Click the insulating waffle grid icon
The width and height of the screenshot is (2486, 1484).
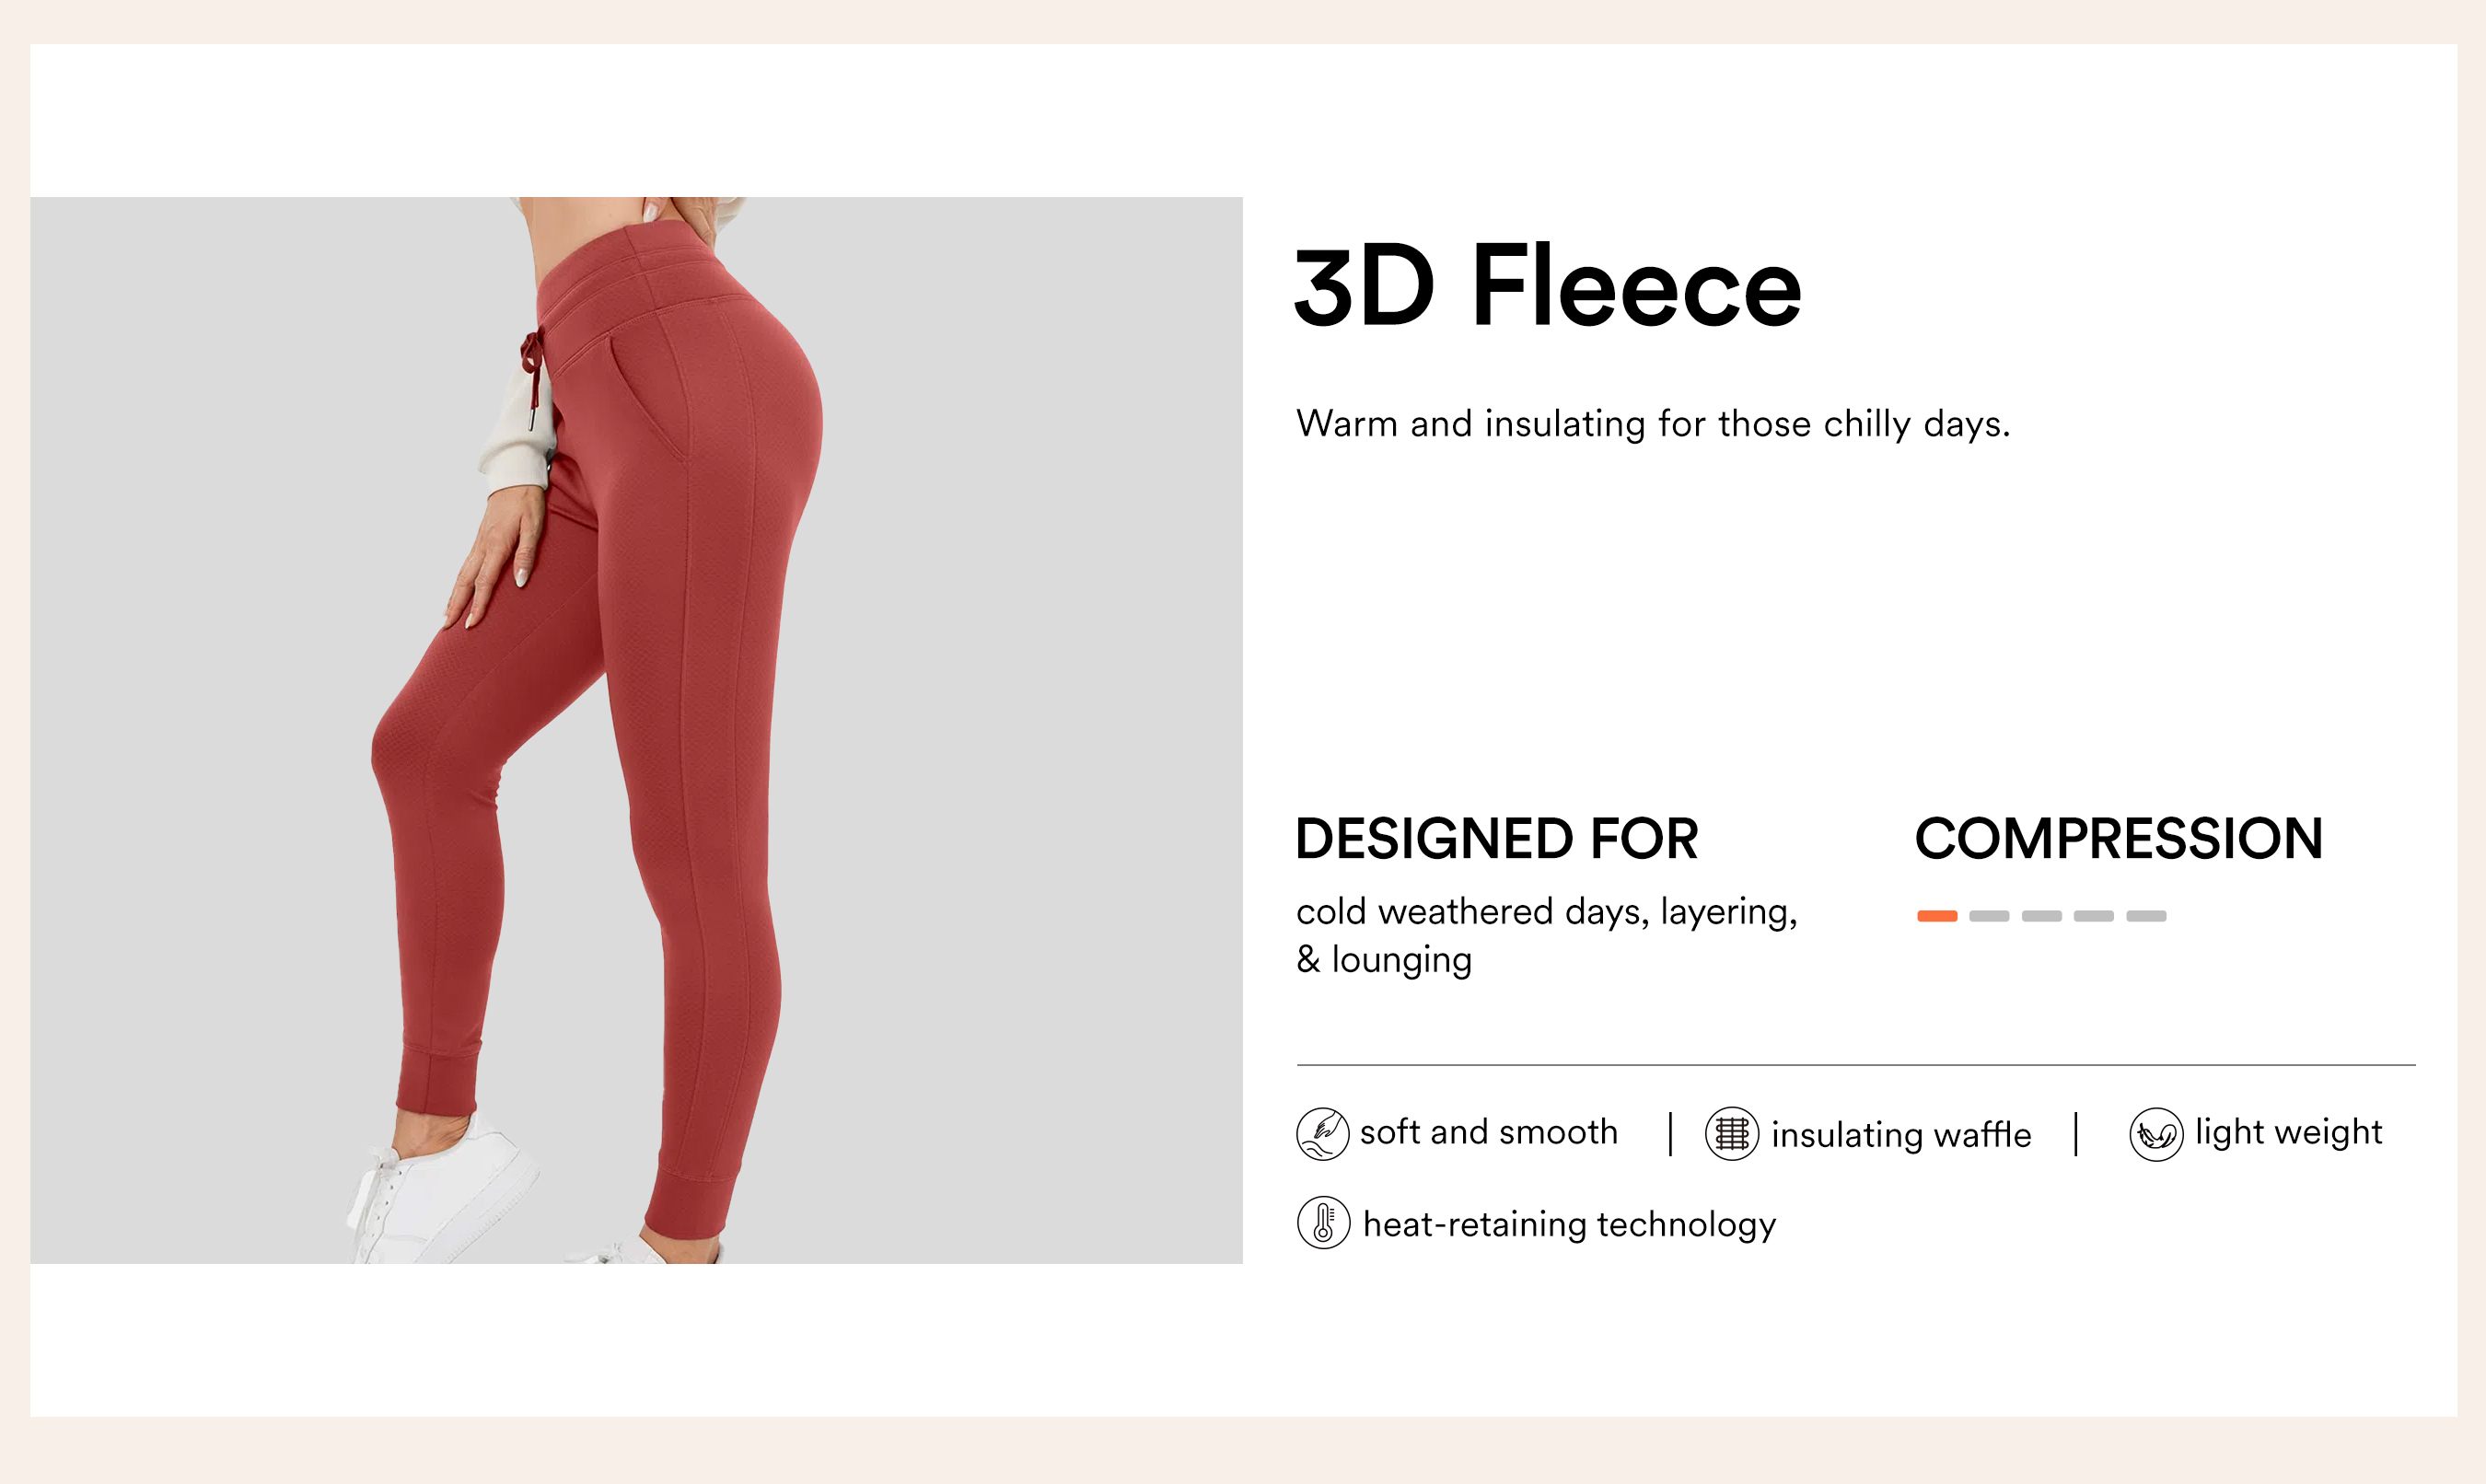[x=1732, y=1133]
